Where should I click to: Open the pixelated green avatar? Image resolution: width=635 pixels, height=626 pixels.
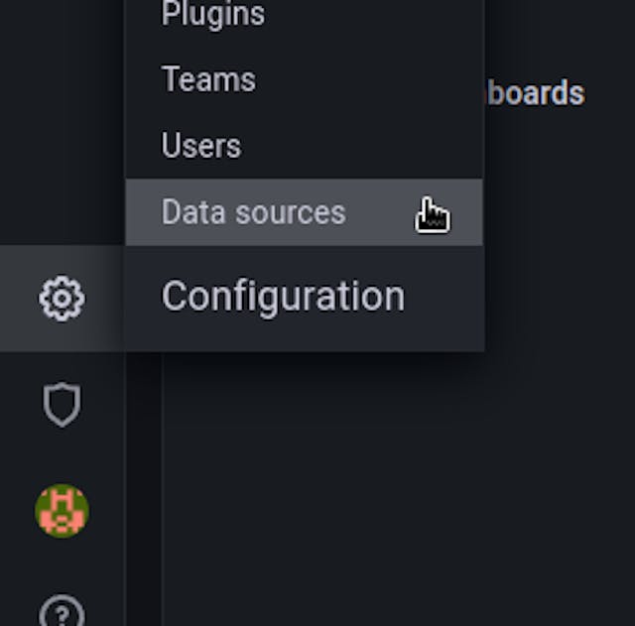click(x=62, y=511)
